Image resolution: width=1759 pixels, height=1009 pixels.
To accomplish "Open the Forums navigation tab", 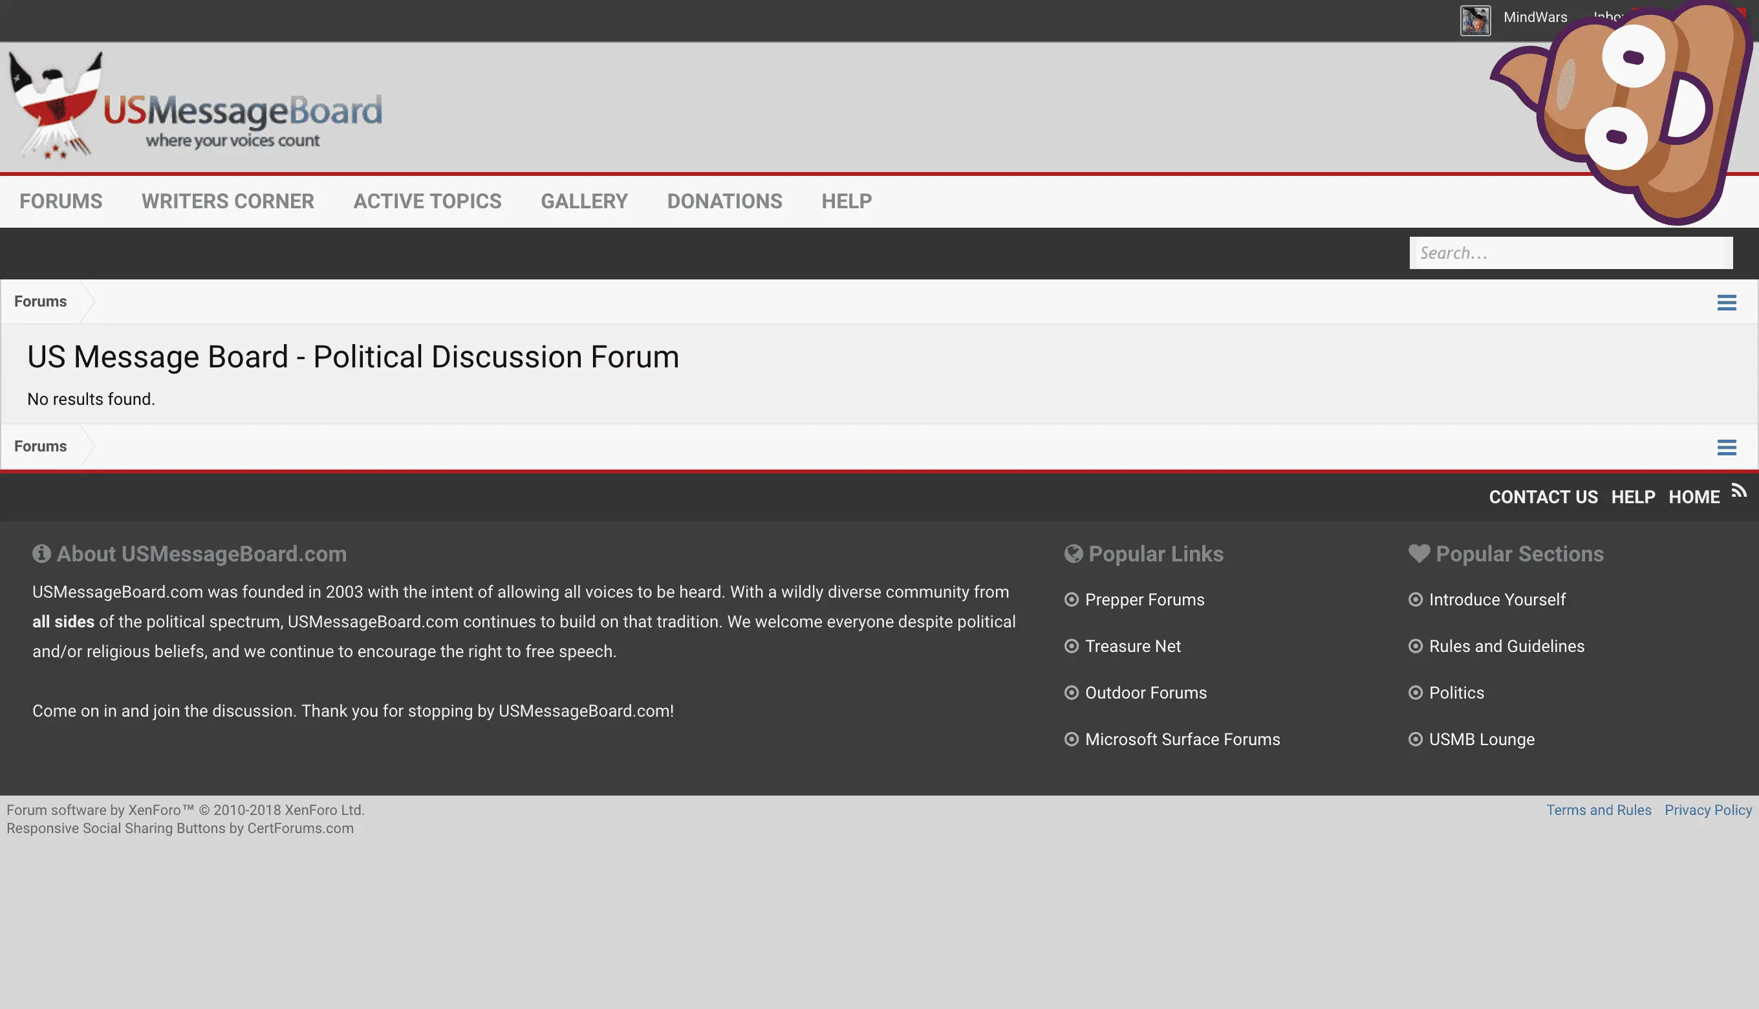I will [x=61, y=201].
